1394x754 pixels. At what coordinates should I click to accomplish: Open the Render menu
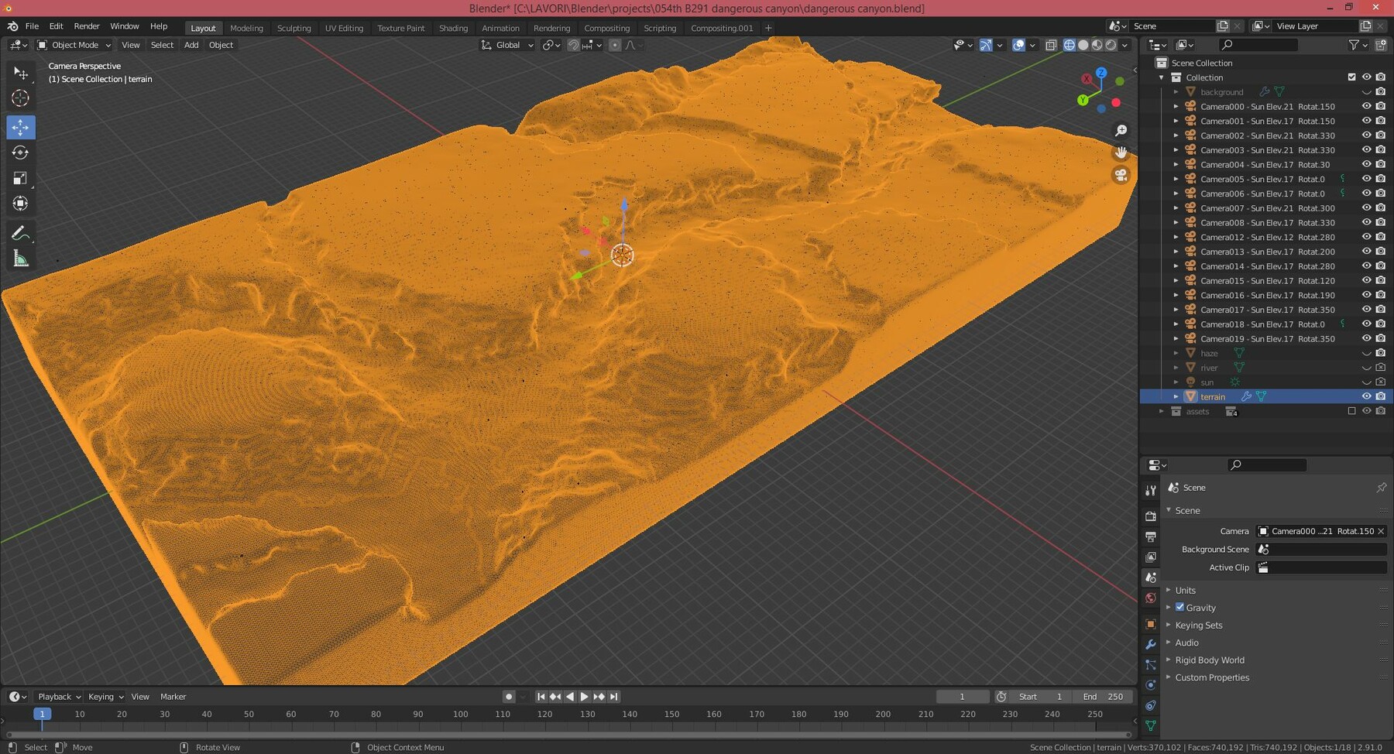coord(87,26)
